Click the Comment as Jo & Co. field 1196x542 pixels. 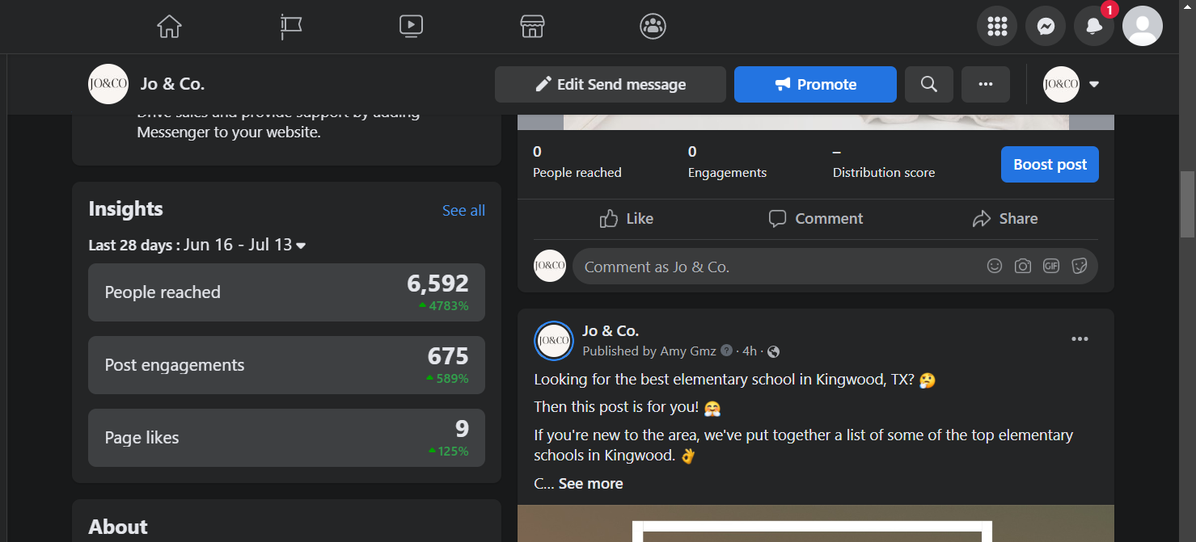click(x=835, y=266)
